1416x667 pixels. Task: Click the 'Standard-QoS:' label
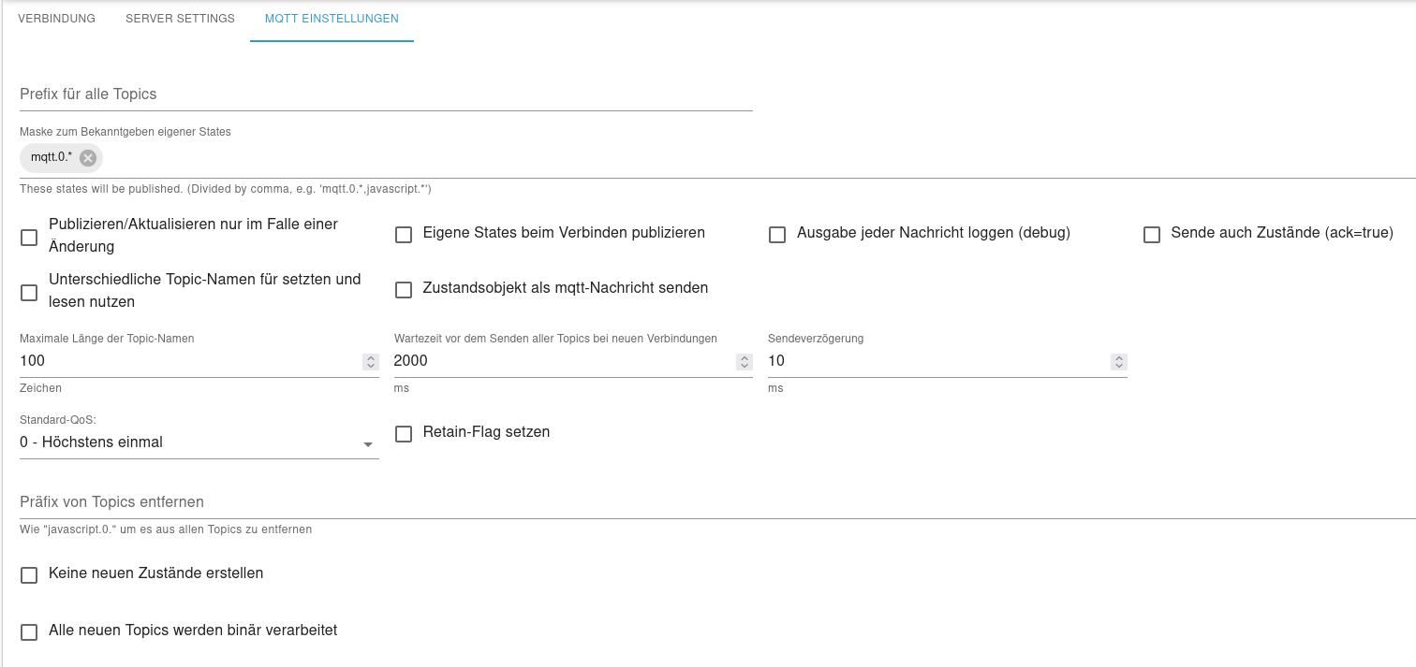(58, 420)
